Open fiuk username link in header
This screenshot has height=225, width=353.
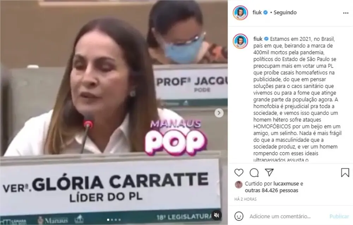257,12
